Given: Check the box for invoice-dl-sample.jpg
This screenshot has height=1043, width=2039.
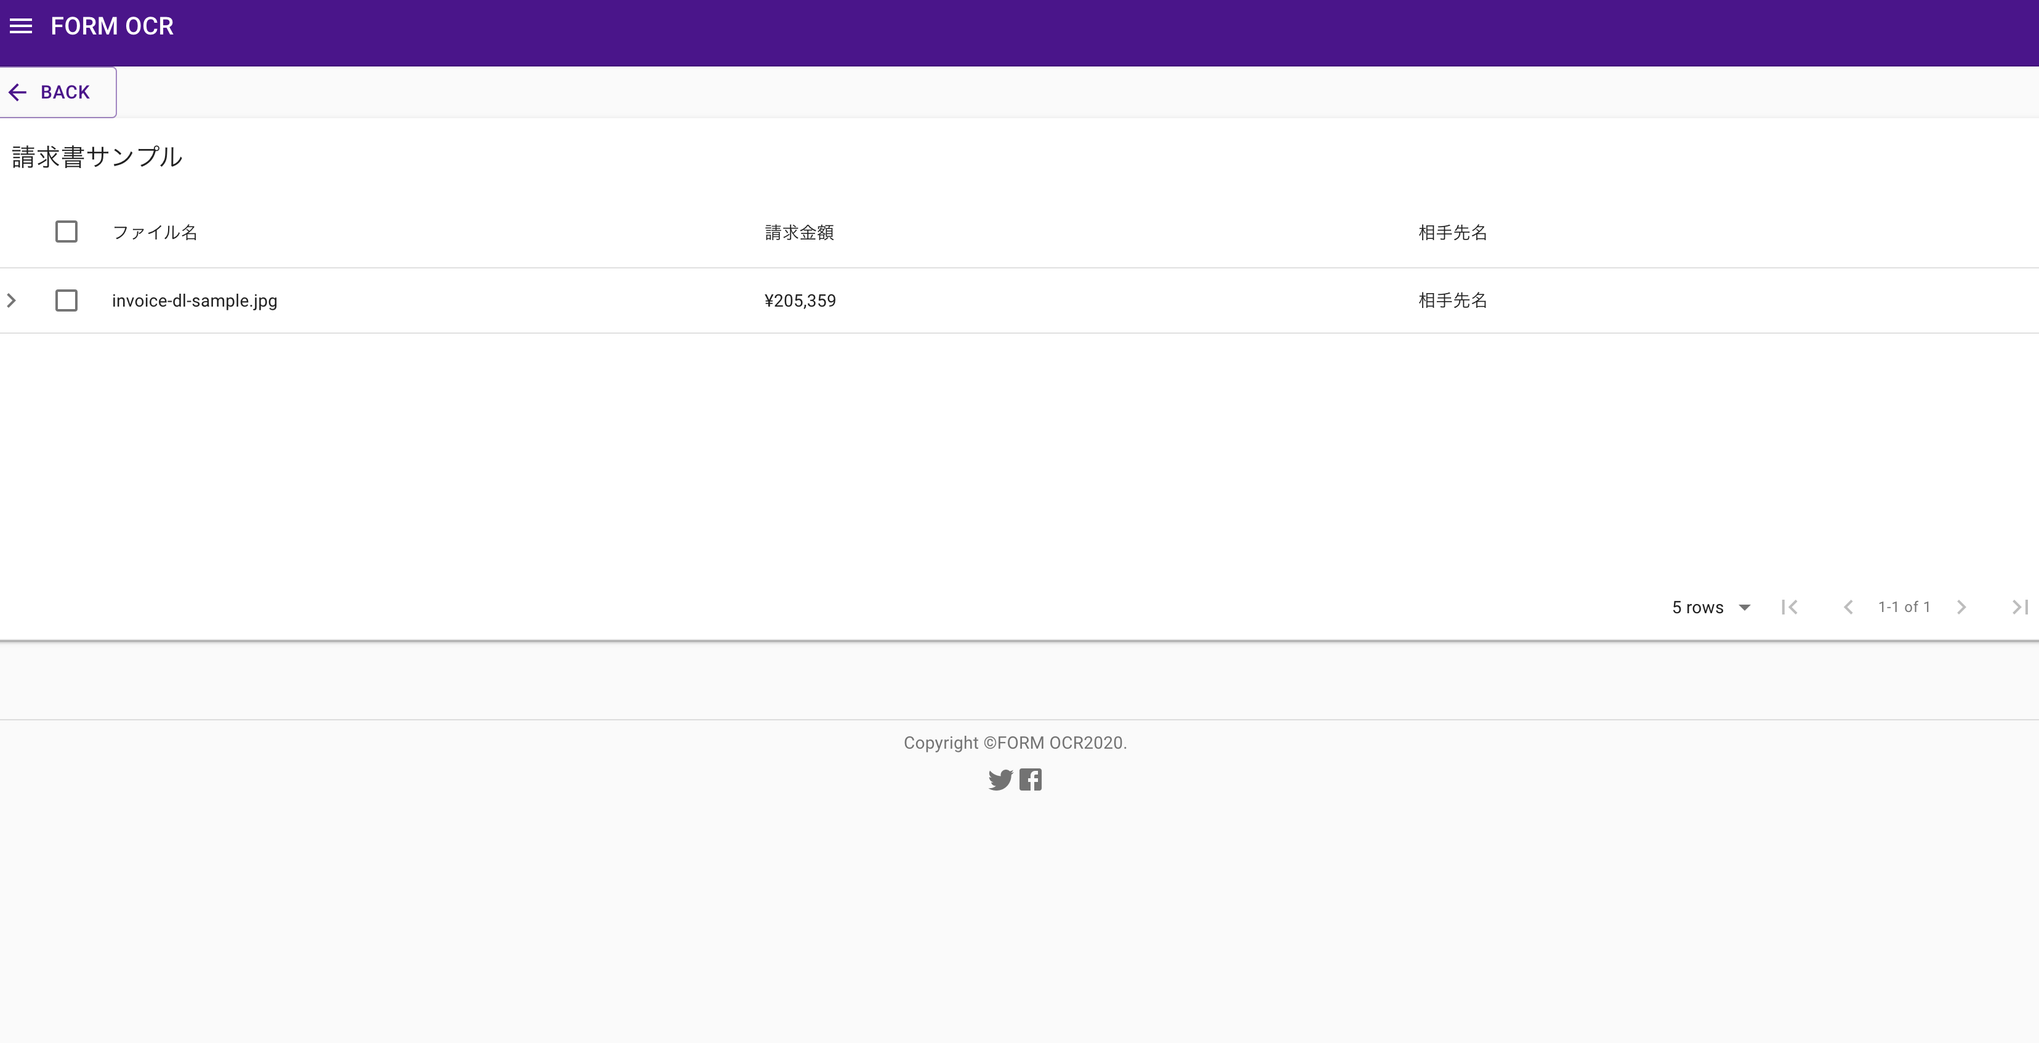Looking at the screenshot, I should (66, 300).
